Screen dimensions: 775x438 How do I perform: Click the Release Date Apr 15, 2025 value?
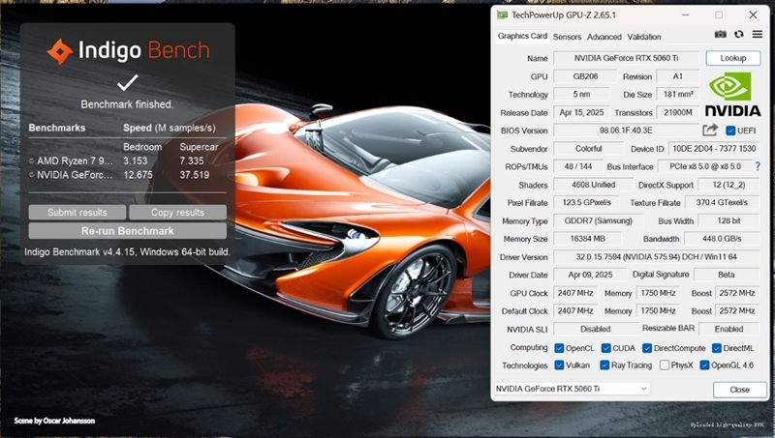(x=581, y=112)
